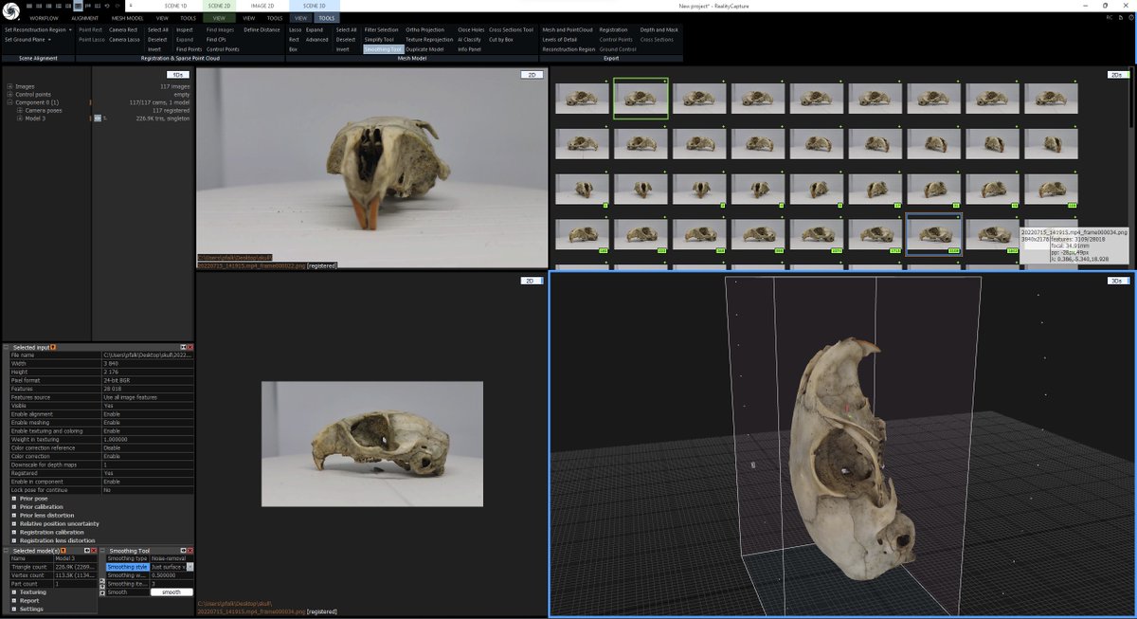Select the blue-outlined skull thumbnail in fourth row
Image resolution: width=1137 pixels, height=619 pixels.
point(934,234)
